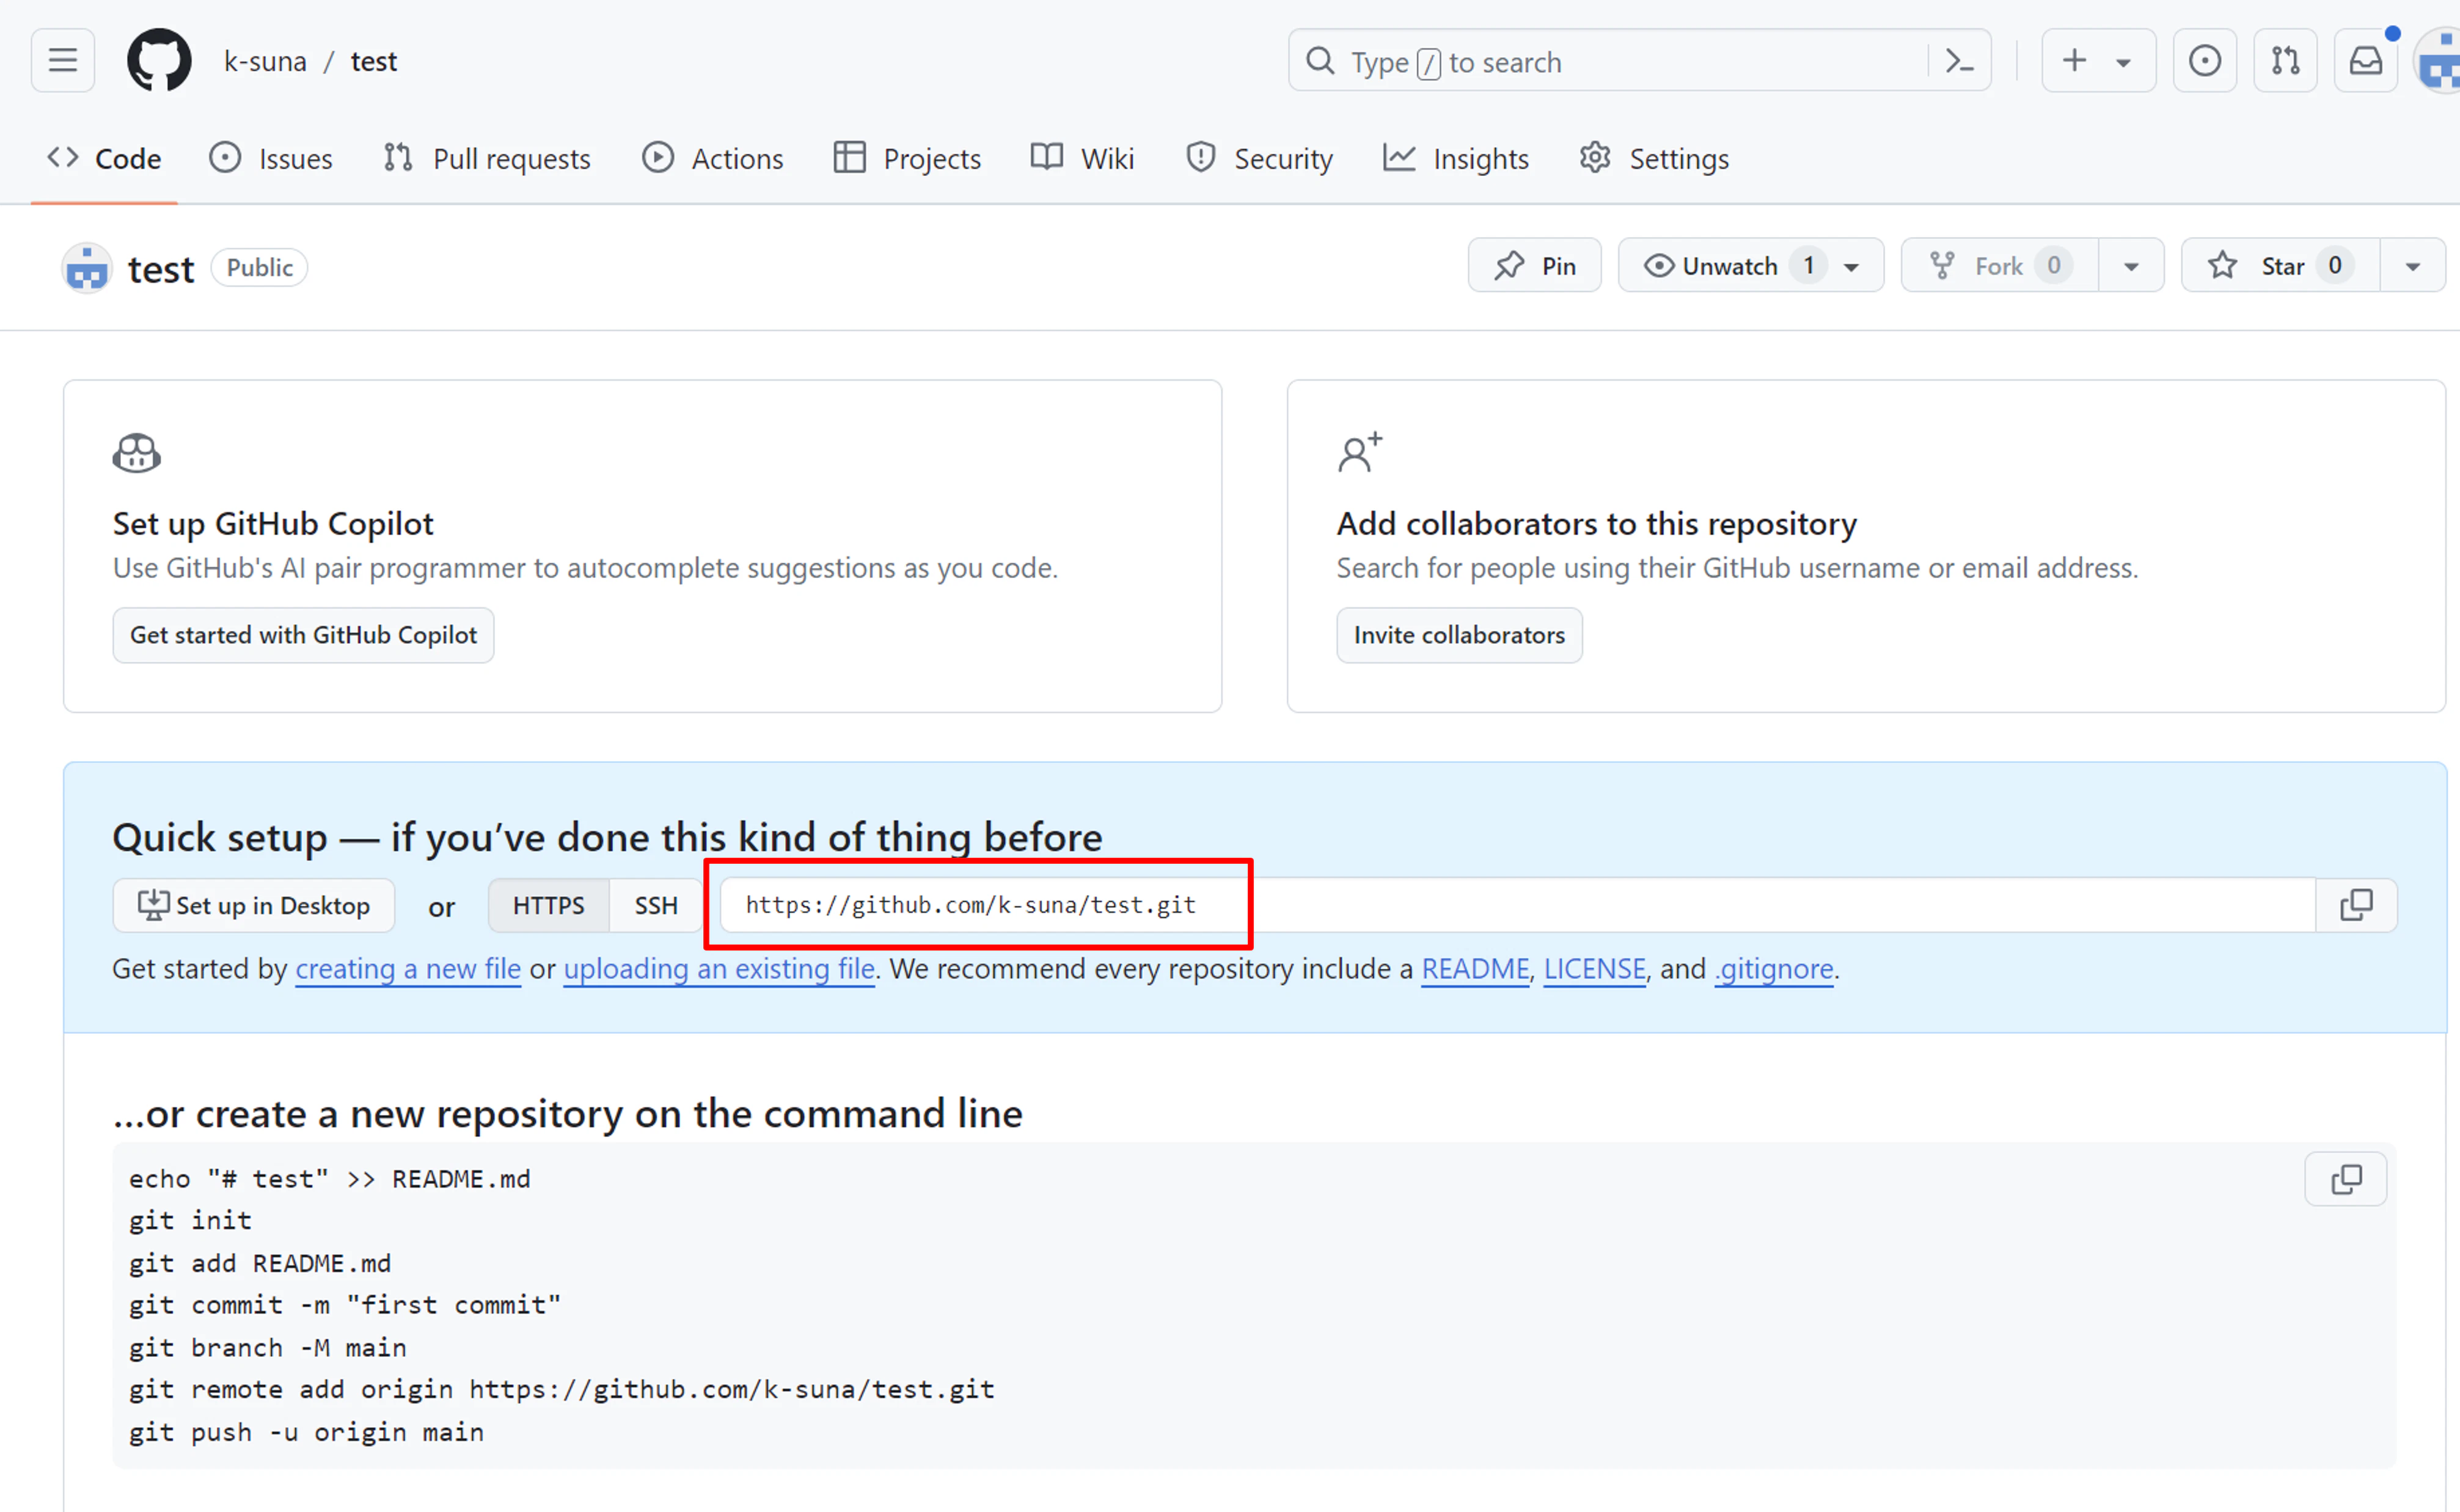Image resolution: width=2460 pixels, height=1512 pixels.
Task: Click the add-collaborator person icon
Action: click(x=1360, y=453)
